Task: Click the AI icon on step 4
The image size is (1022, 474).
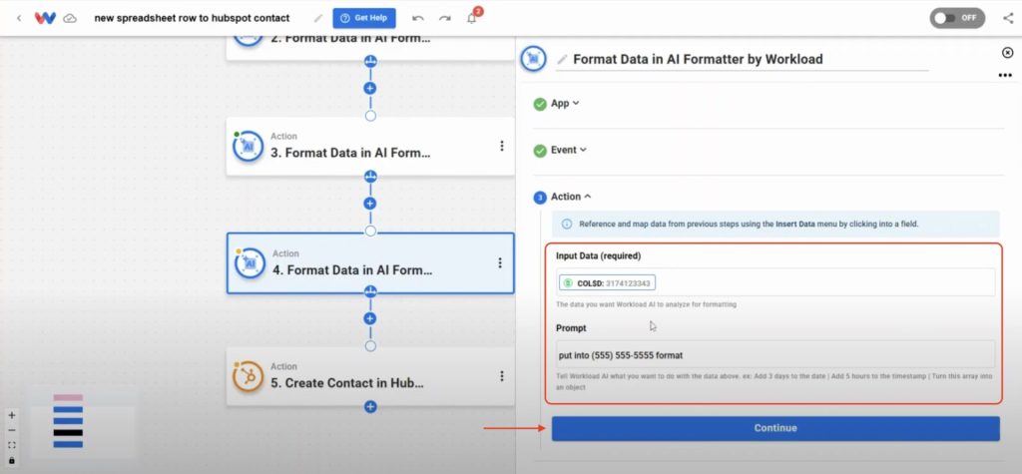Action: [x=249, y=263]
